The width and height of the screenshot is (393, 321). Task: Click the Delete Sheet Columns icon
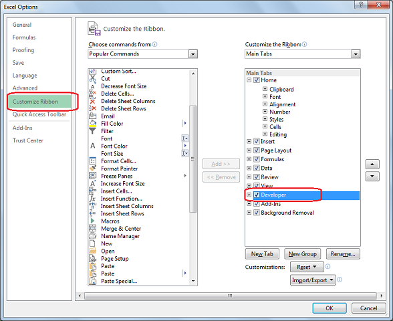click(x=92, y=102)
